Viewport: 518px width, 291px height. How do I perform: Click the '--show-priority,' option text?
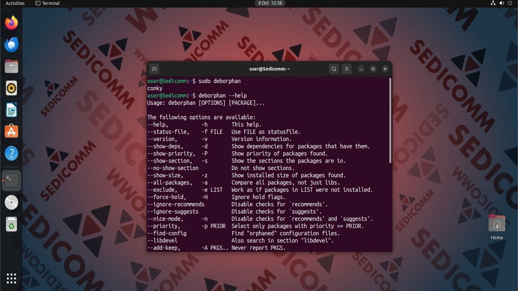coord(171,154)
